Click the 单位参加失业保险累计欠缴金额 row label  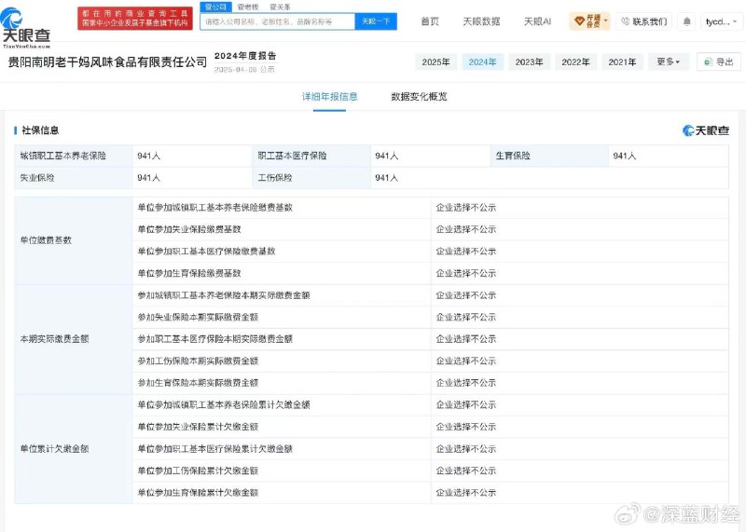point(198,427)
